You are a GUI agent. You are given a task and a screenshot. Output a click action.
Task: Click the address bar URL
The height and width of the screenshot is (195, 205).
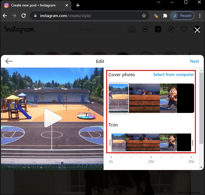point(66,16)
